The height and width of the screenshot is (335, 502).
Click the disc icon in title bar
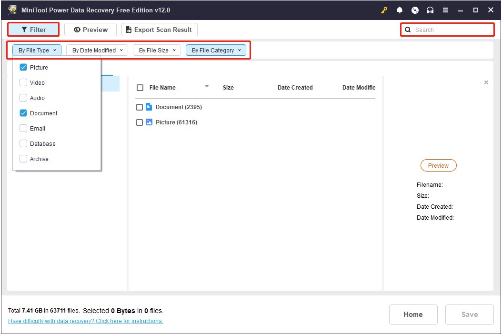click(x=415, y=10)
